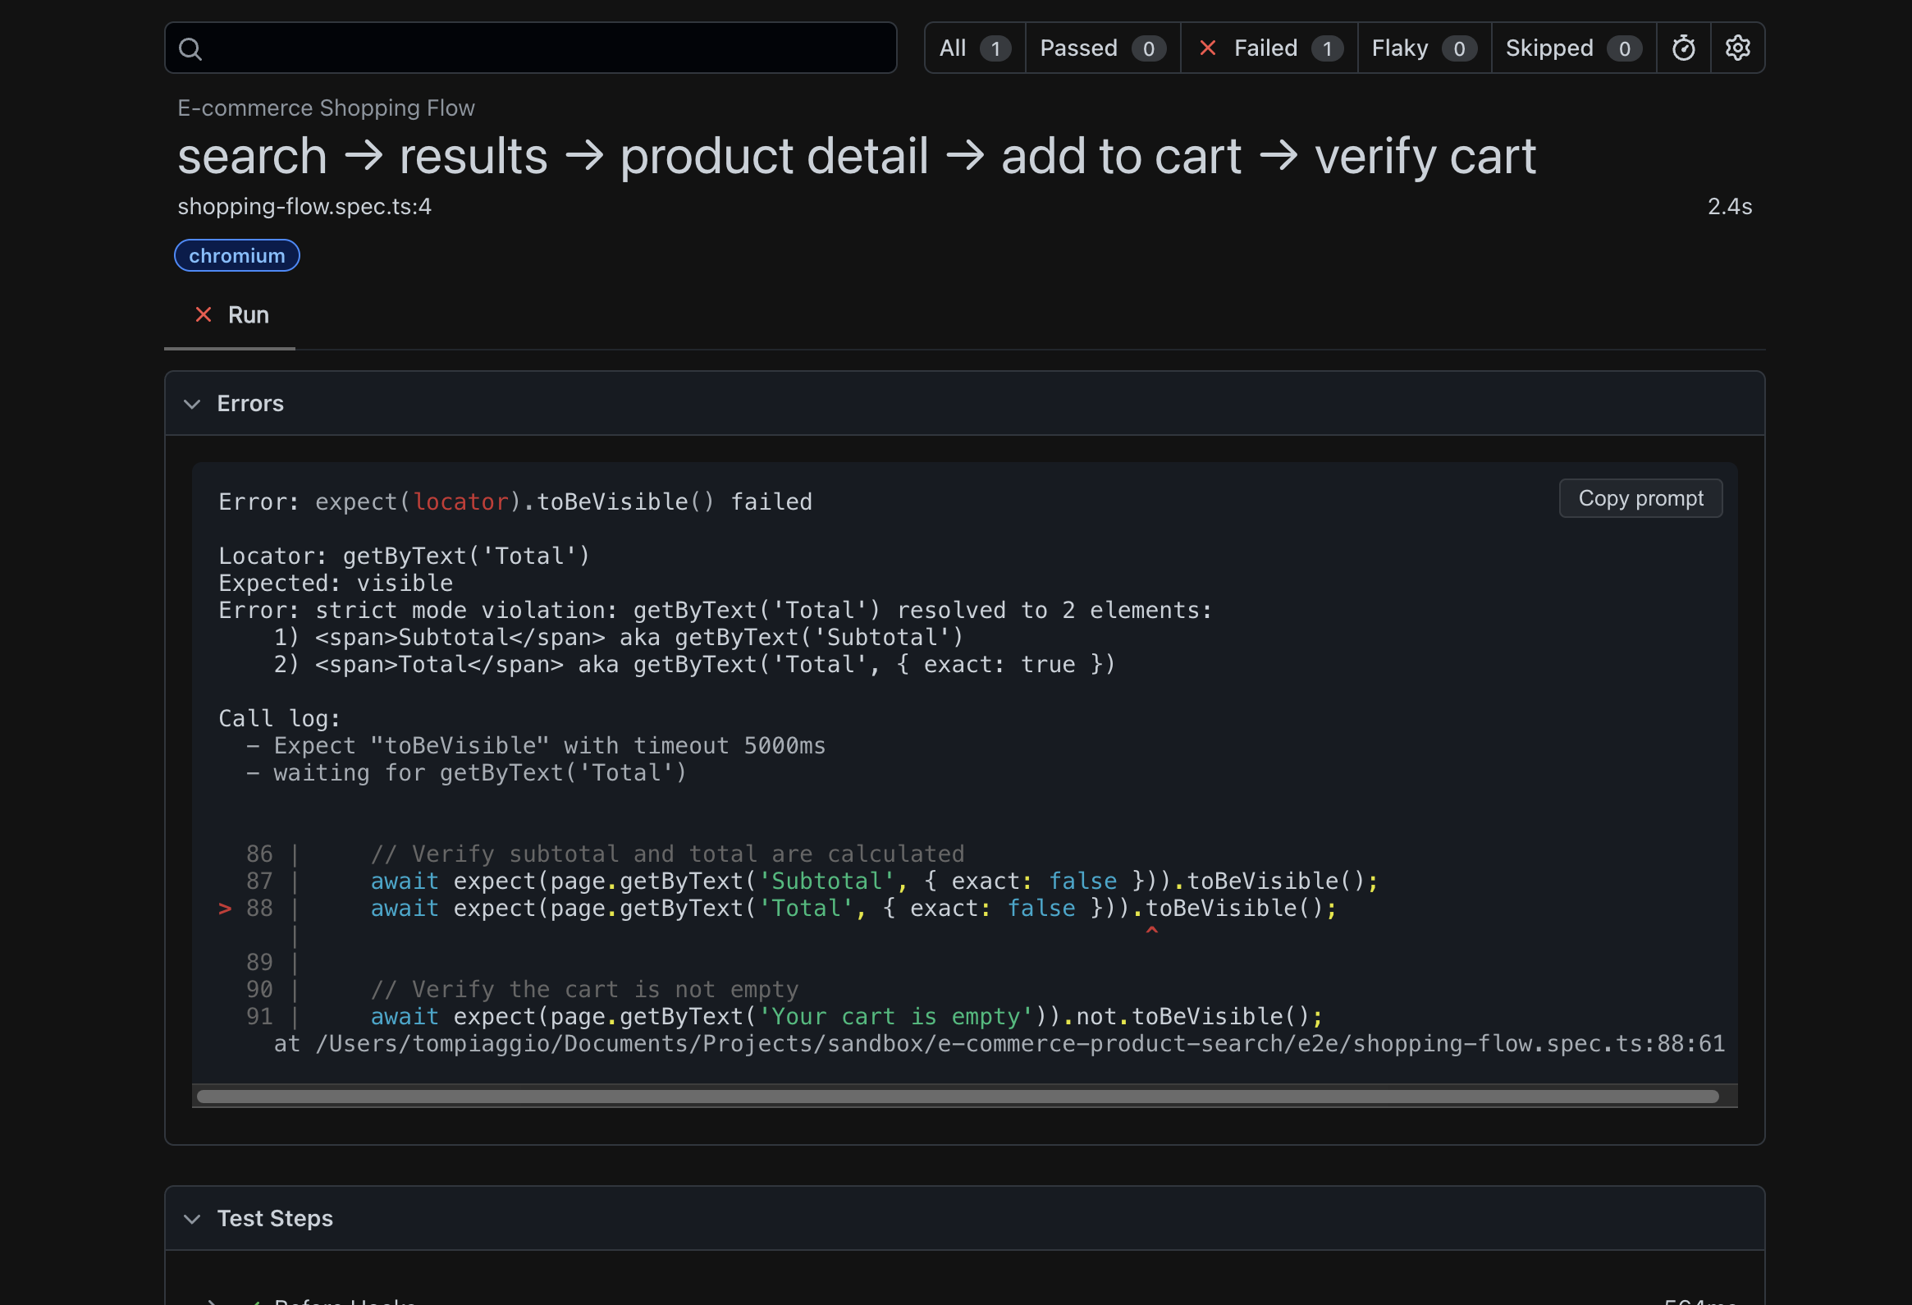Click the Copy prompt button
The width and height of the screenshot is (1912, 1305).
[x=1640, y=499]
